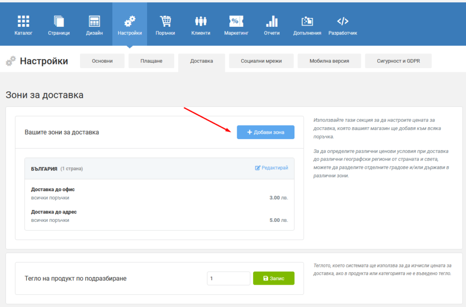Switch to the Плащане tab
Screen dimensions: 466x307
pos(151,61)
